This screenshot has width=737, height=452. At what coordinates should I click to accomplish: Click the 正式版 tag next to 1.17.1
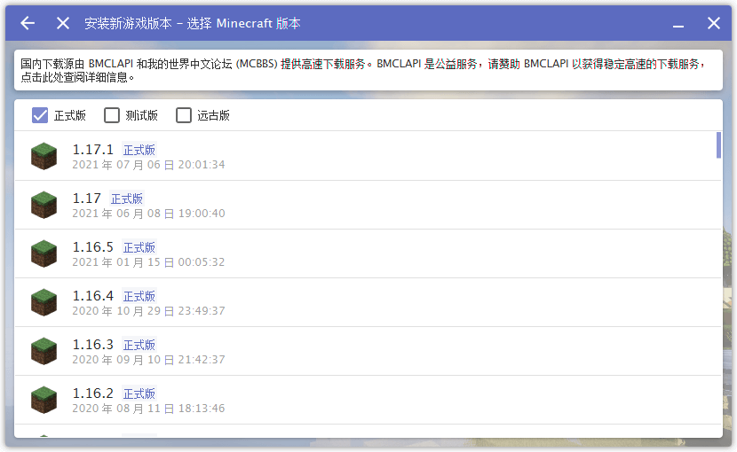click(139, 150)
